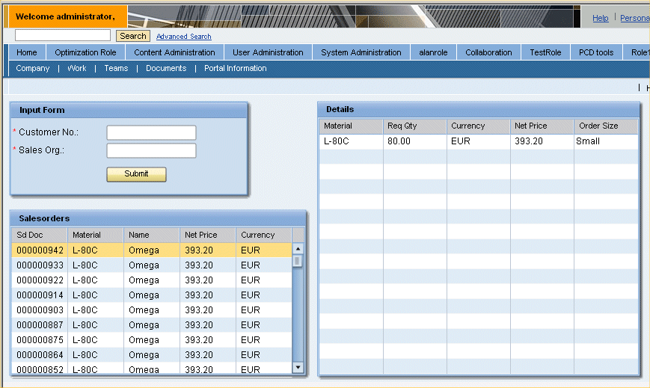Select sales order 000000864
Screen dimensions: 650x388
(x=152, y=354)
